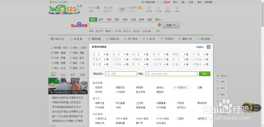Image resolution: width=264 pixels, height=127 pixels.
Task: Edit the 去哪儿 entry via pencil icon
Action: [x=185, y=64]
